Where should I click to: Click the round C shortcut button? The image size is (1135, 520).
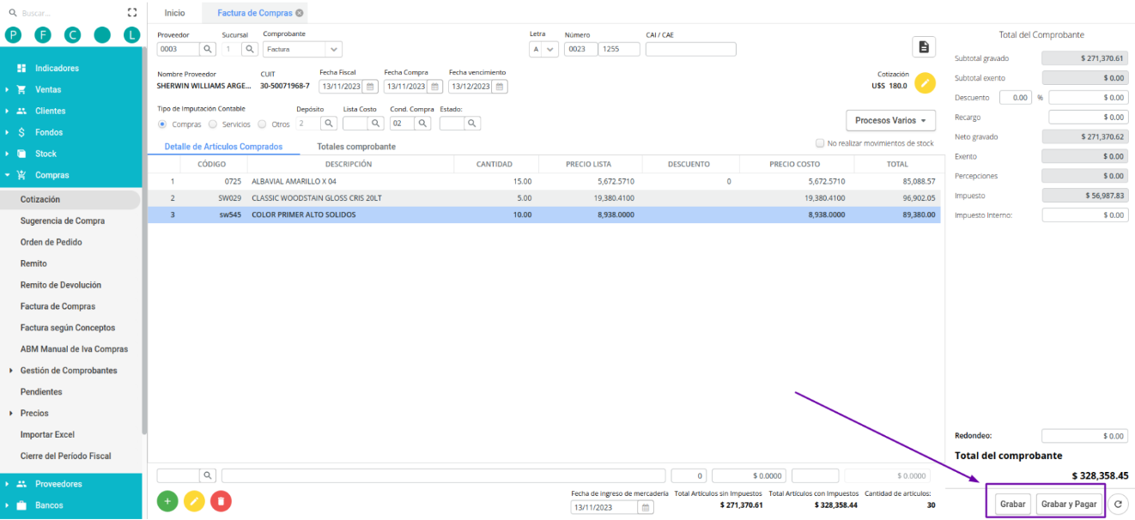(x=72, y=35)
